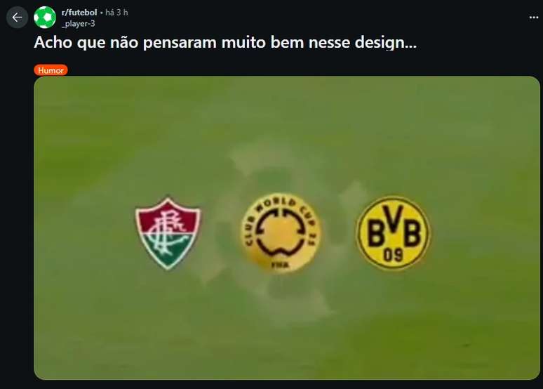Click the gold Club World Cup badge
Image resolution: width=543 pixels, height=389 pixels.
(x=281, y=233)
